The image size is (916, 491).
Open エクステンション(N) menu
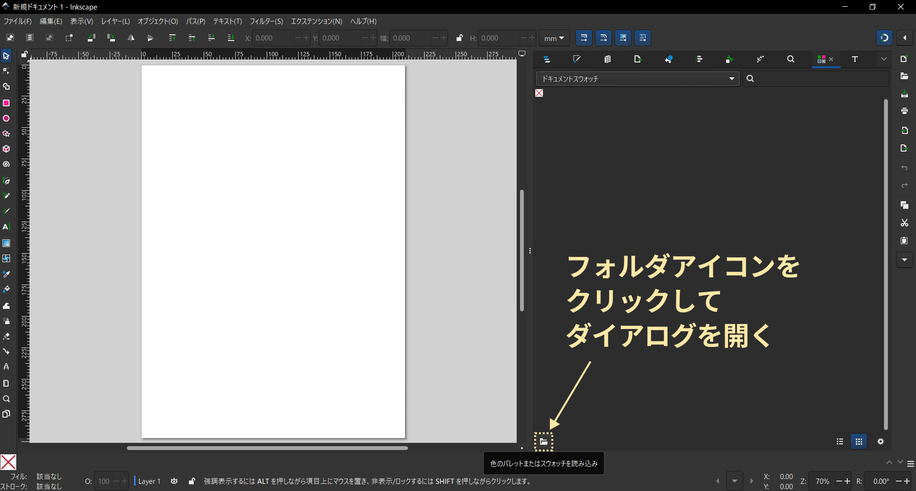pyautogui.click(x=317, y=21)
